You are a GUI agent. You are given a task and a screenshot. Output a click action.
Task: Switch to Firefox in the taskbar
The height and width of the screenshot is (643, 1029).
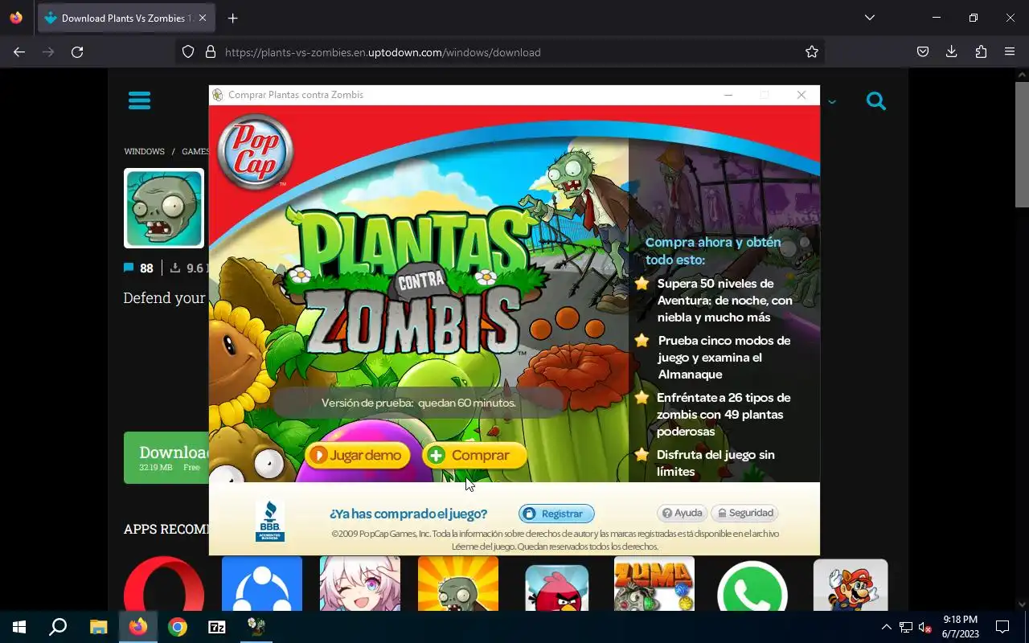[138, 627]
